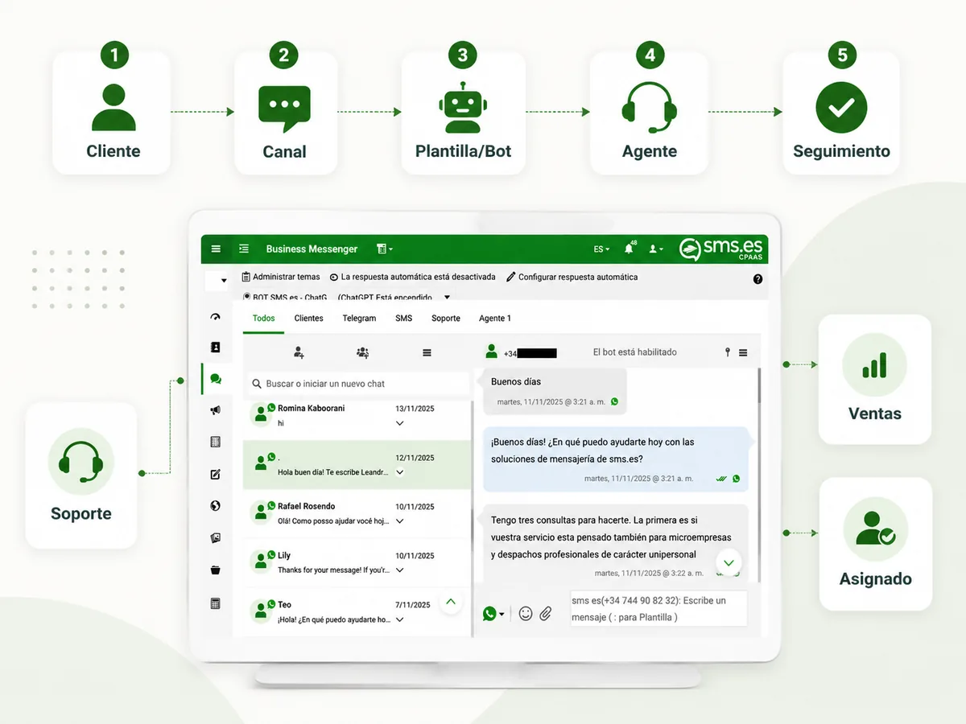The width and height of the screenshot is (966, 724).
Task: Select the BOT SMS es radio option
Action: pyautogui.click(x=246, y=297)
